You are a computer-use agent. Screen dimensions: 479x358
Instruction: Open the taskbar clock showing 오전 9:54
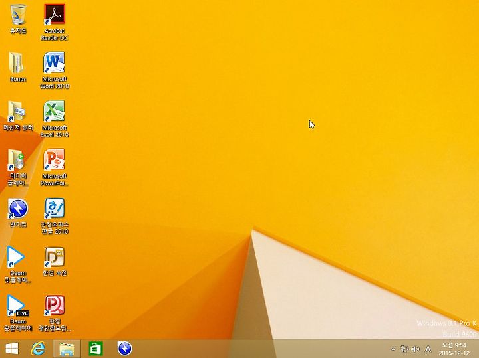pyautogui.click(x=454, y=349)
